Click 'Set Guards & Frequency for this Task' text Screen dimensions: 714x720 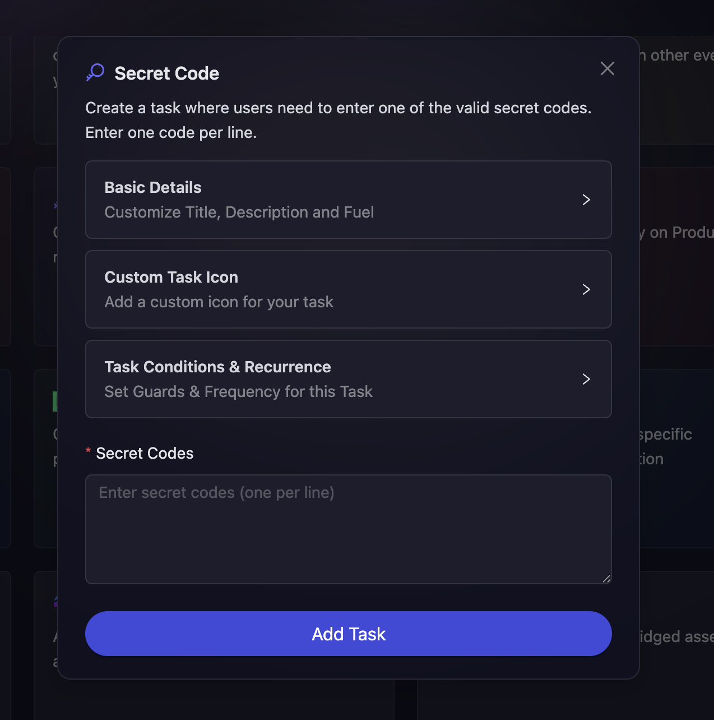(x=238, y=391)
